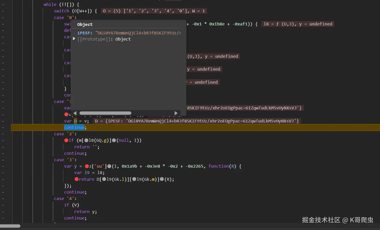Screen dimensions: 380x230
Task: Click the iPESF property name in the tooltip
Action: click(x=84, y=33)
